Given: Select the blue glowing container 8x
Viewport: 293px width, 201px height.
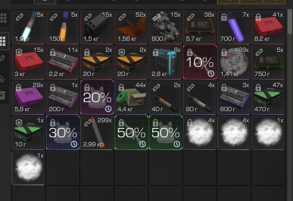Looking at the screenshot, I should (166, 62).
